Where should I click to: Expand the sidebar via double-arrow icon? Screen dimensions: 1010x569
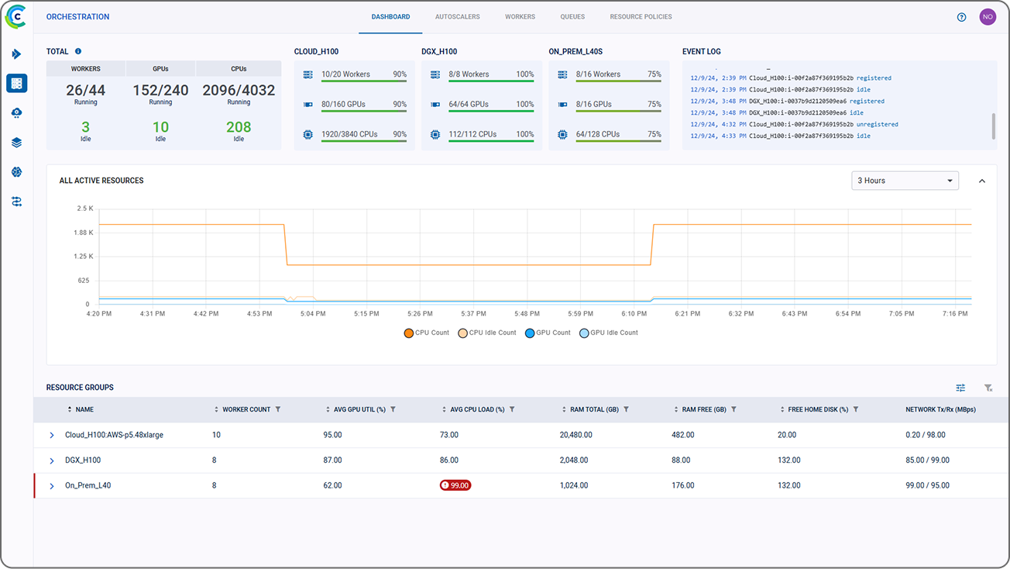point(16,54)
